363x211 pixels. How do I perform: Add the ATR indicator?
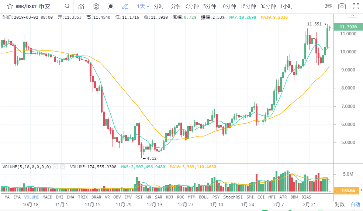tap(283, 197)
